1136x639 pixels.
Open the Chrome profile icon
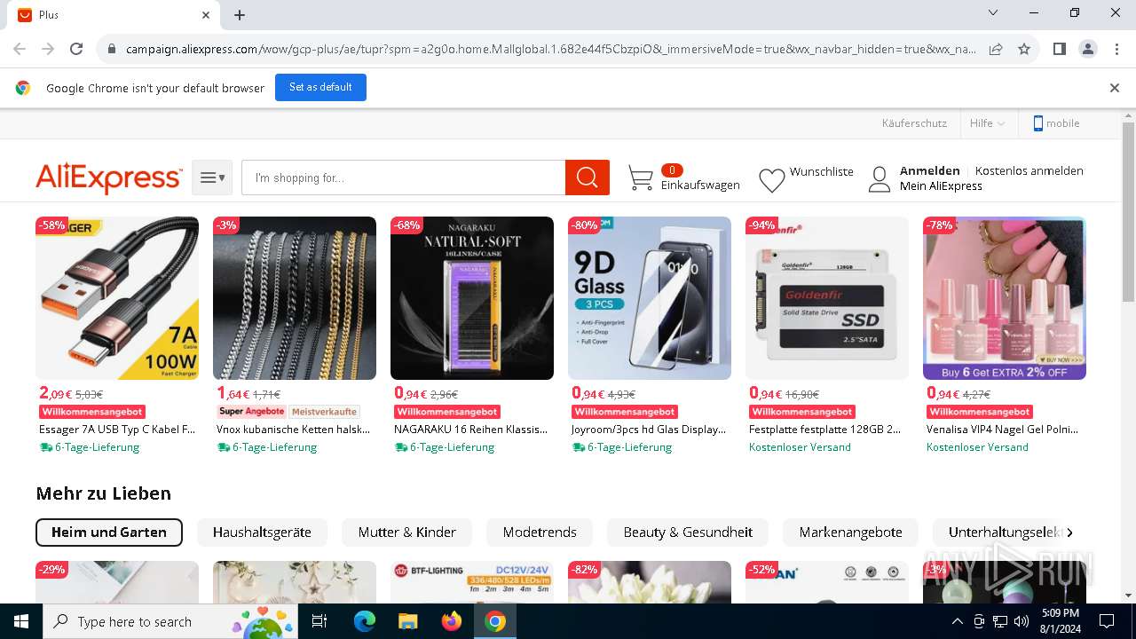(x=1088, y=49)
